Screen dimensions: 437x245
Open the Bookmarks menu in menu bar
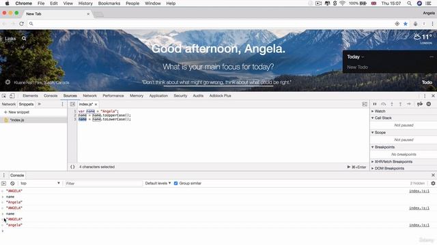pos(109,3)
